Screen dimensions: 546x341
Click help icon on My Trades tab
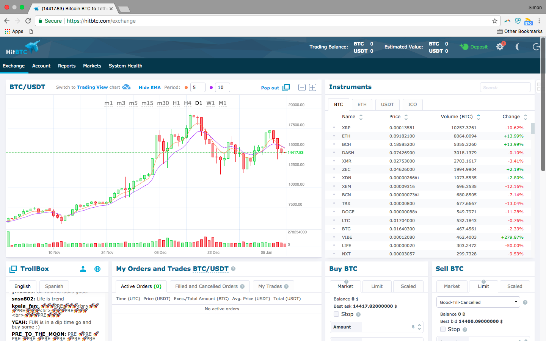286,286
